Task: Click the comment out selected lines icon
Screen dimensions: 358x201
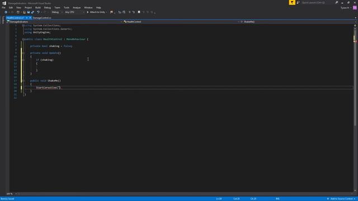Action: point(129,12)
